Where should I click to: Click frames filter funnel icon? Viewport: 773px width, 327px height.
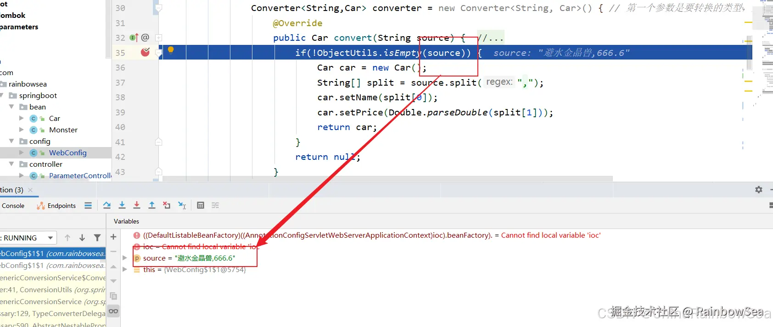coord(97,238)
